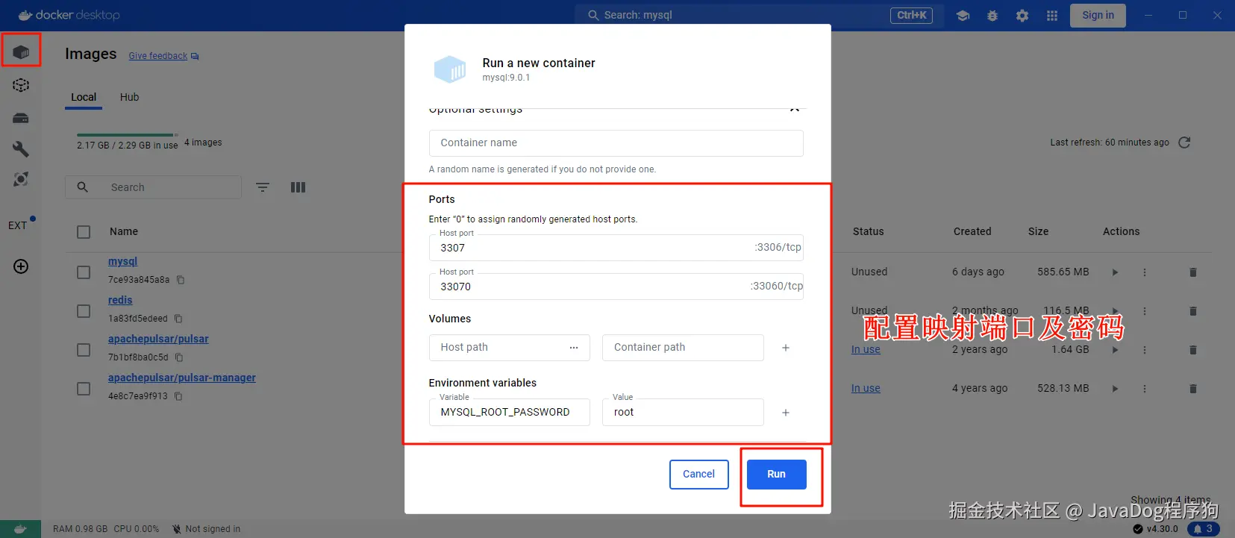Select the mysql image checkbox
This screenshot has width=1235, height=538.
84,272
